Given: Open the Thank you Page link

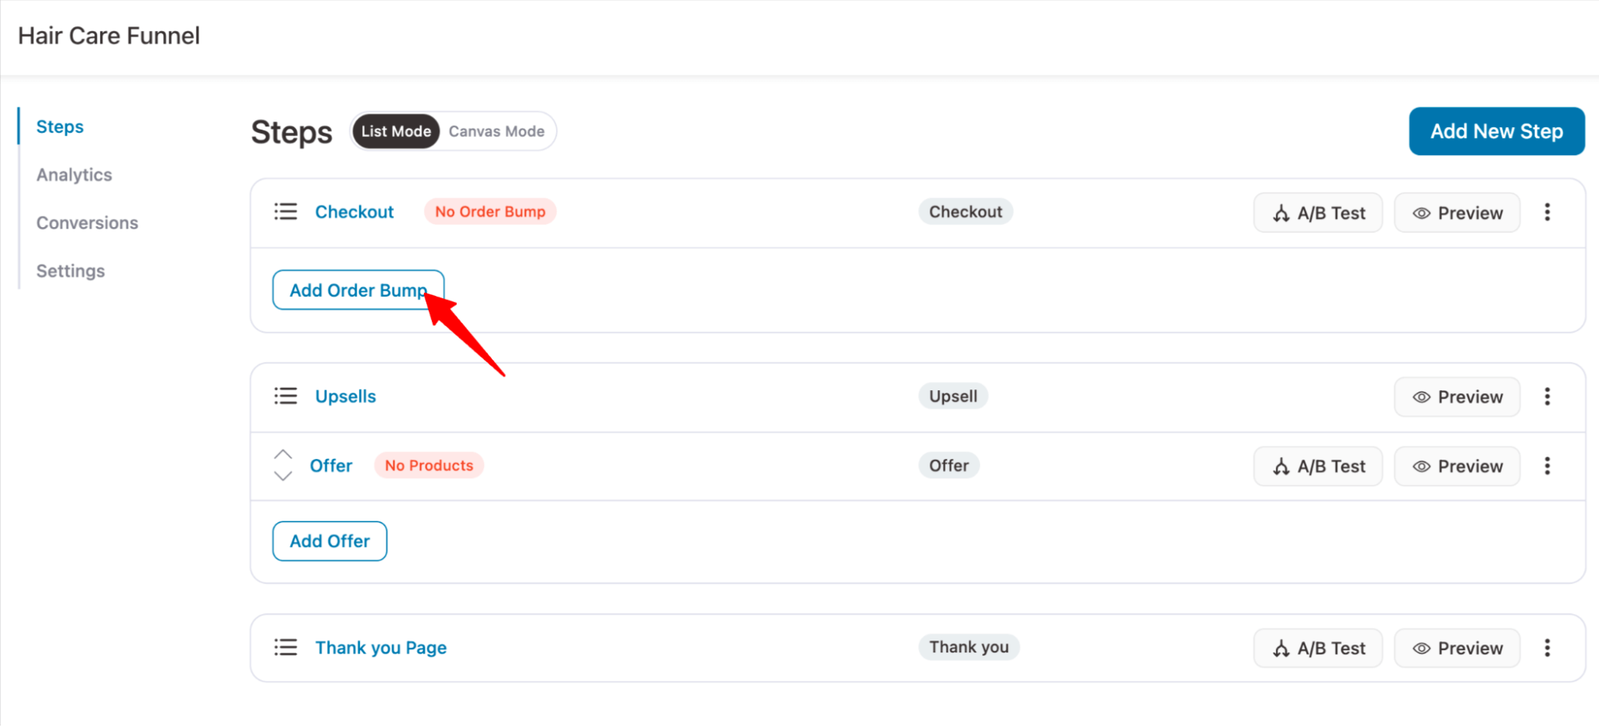Looking at the screenshot, I should pyautogui.click(x=381, y=648).
